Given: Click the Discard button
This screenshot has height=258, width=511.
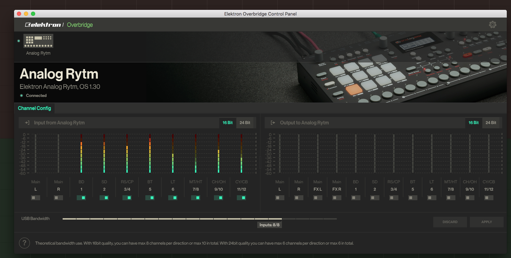Looking at the screenshot, I should [450, 222].
